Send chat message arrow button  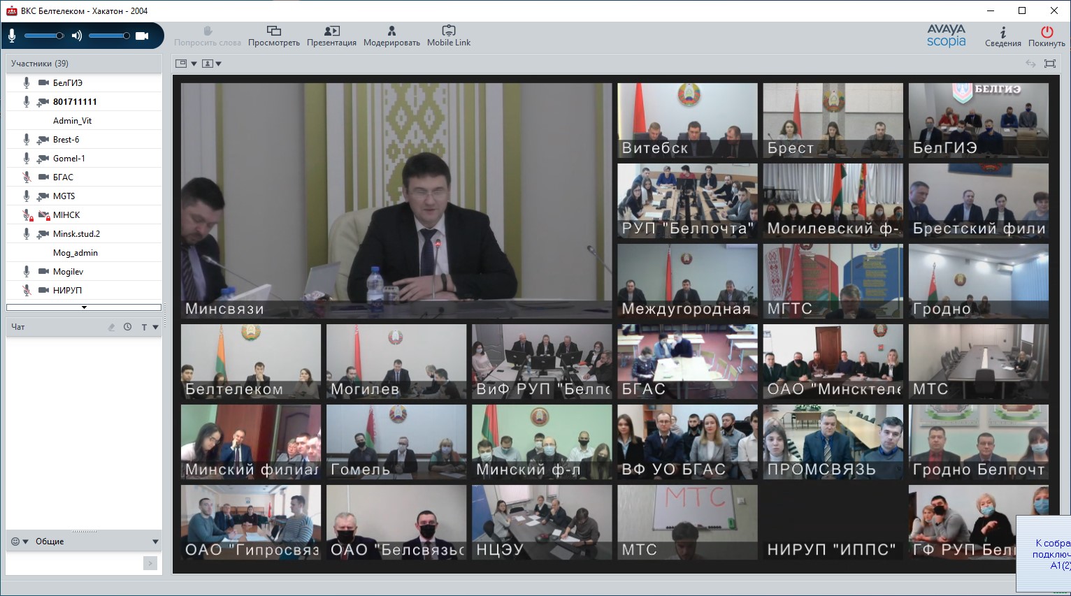[x=150, y=563]
